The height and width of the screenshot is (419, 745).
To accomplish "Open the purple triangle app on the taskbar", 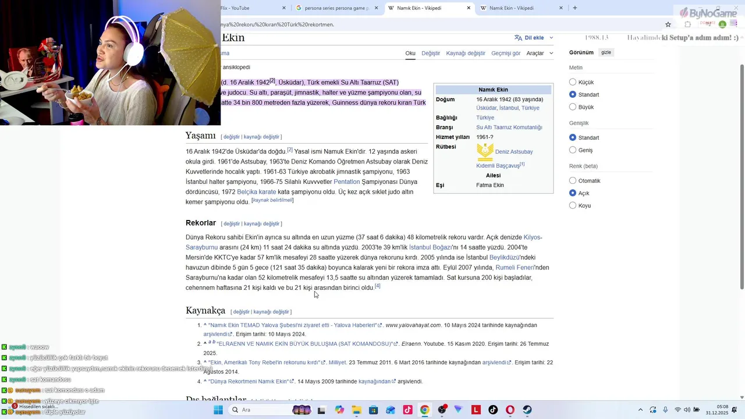I will tap(459, 410).
